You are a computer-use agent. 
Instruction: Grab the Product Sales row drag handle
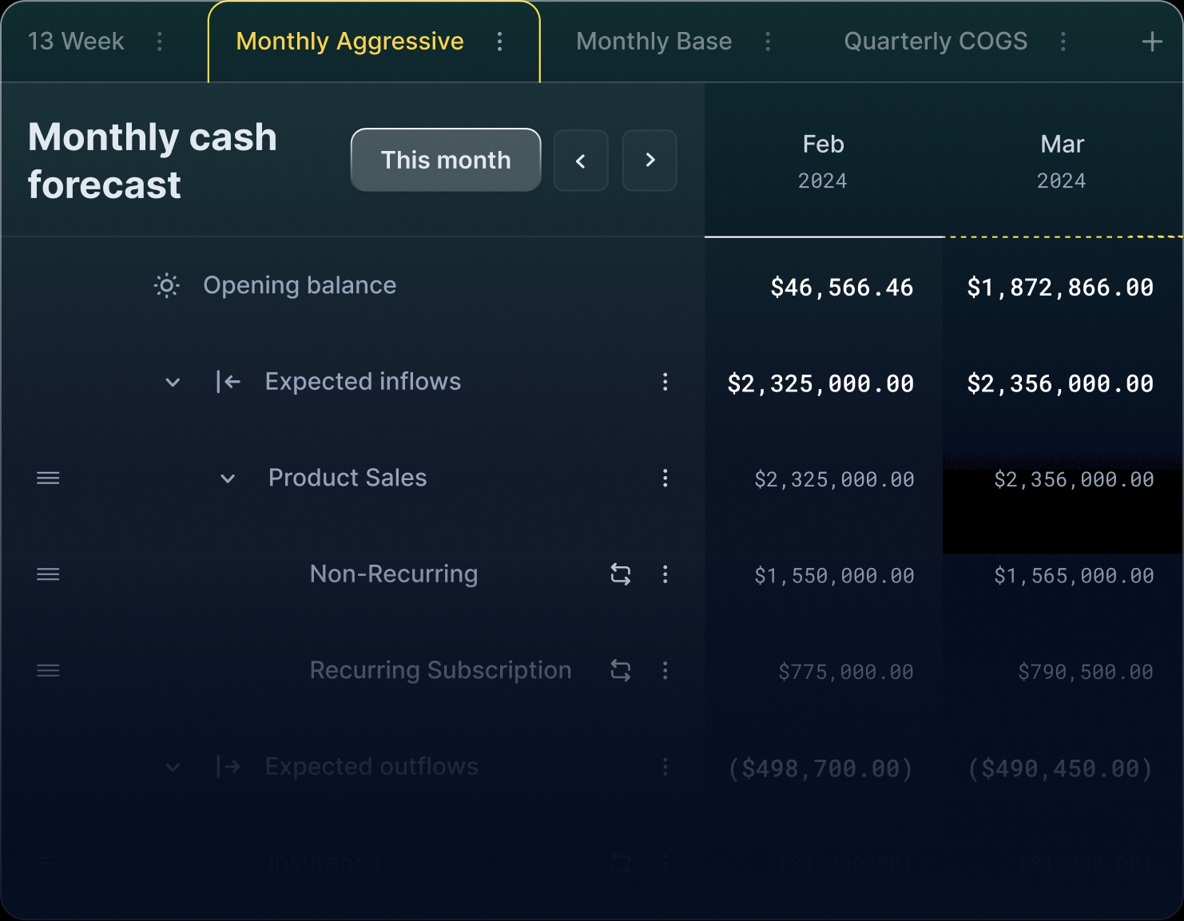click(x=48, y=478)
